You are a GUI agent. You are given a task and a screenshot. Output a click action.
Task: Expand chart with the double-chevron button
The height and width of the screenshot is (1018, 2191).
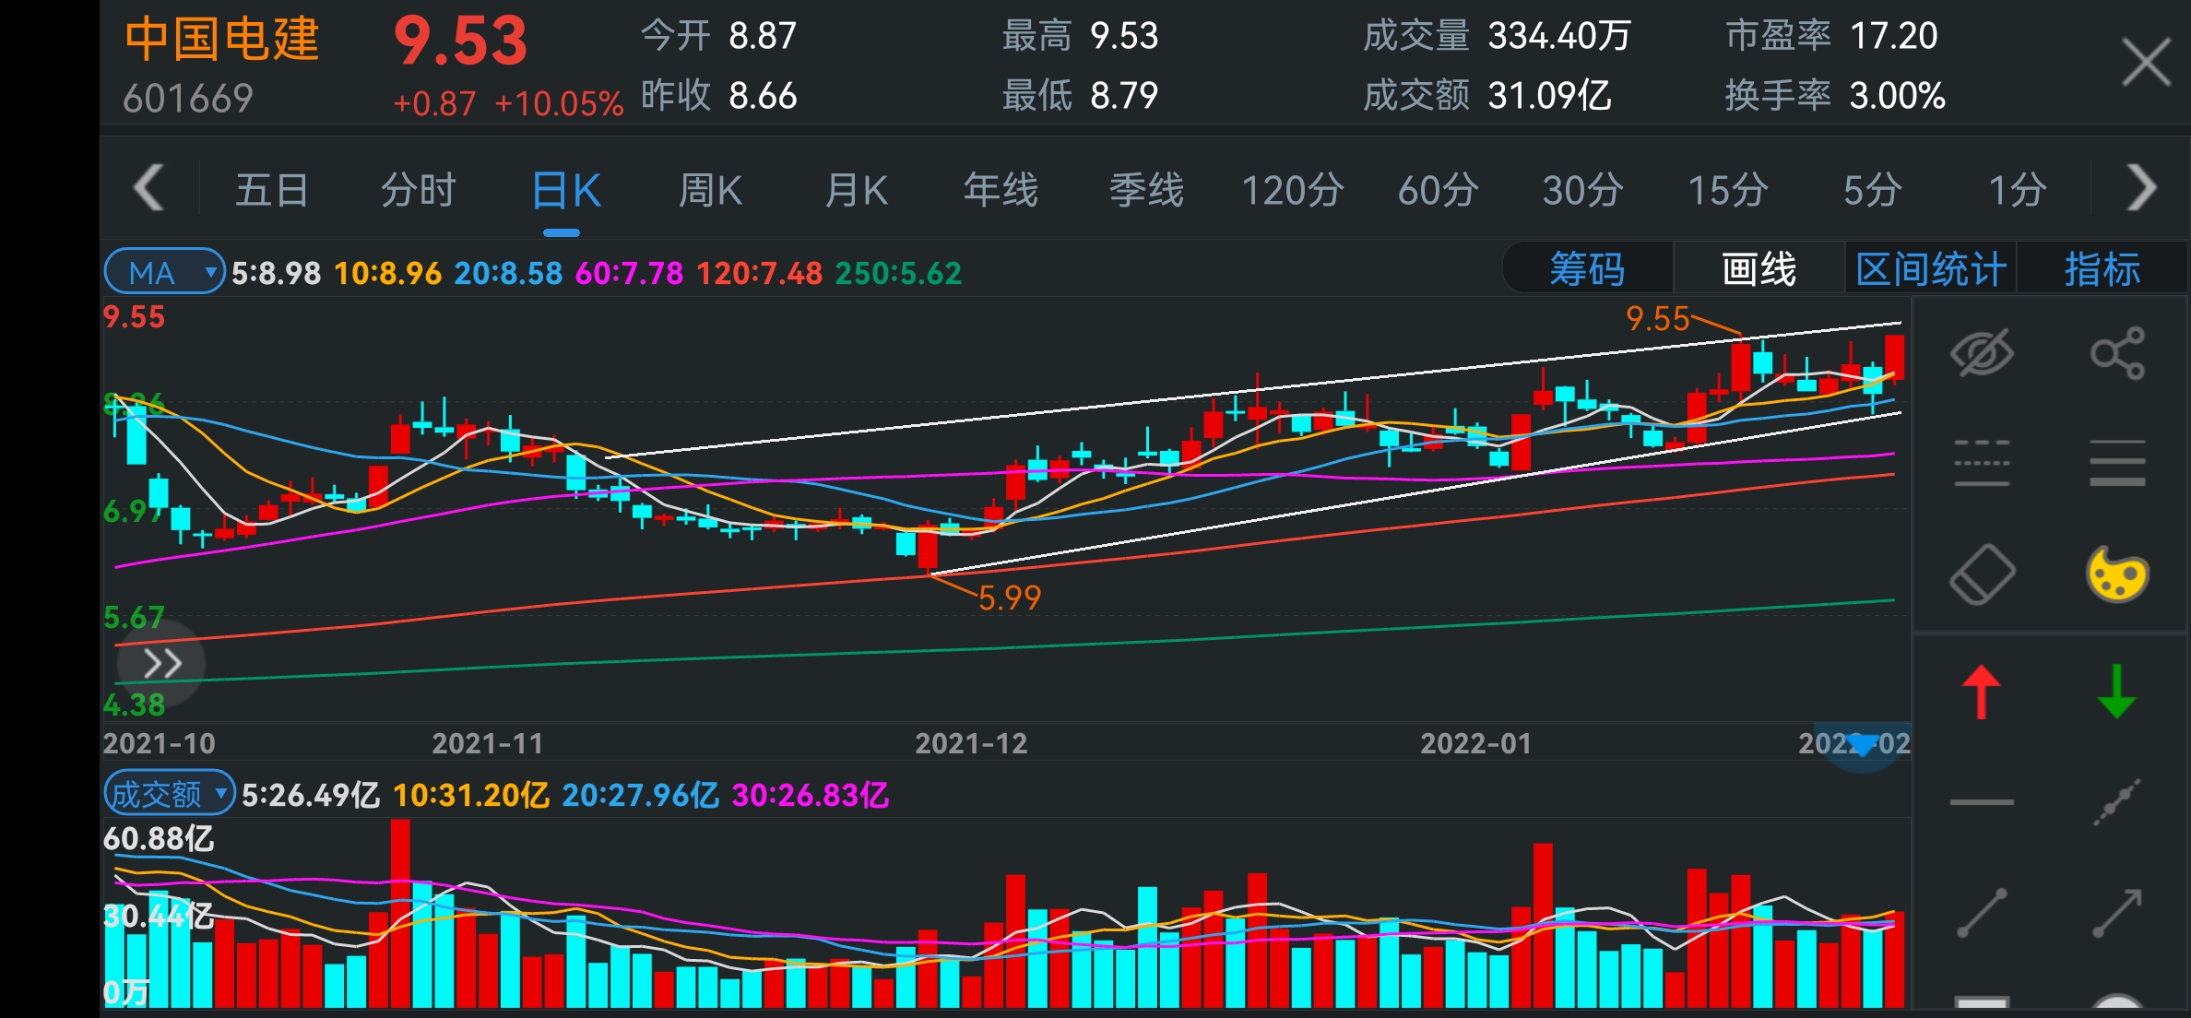coord(161,663)
